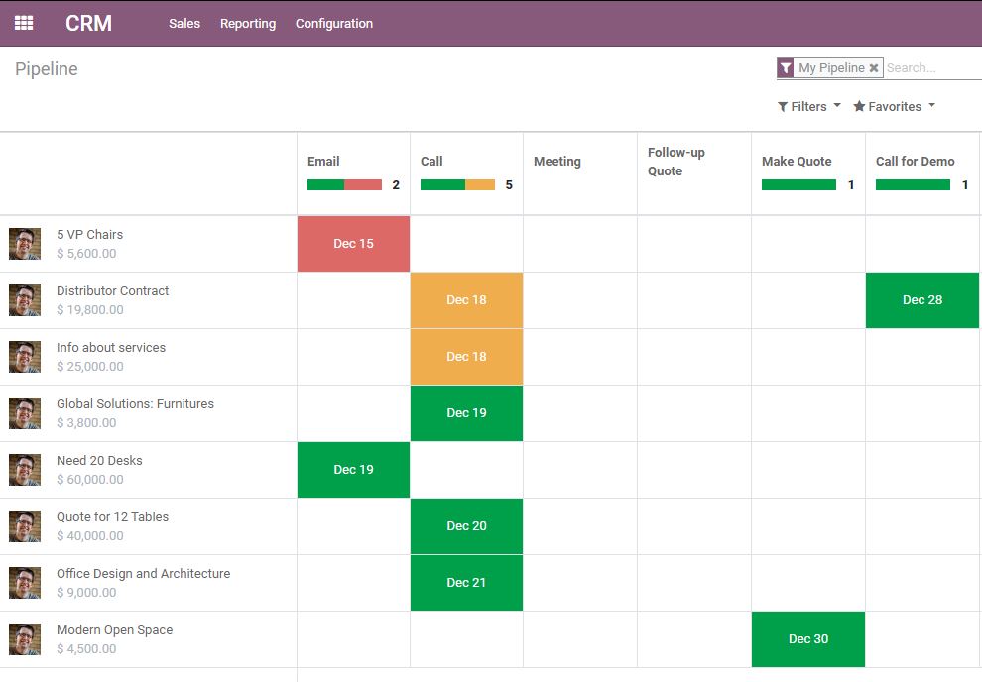
Task: Click avatar next to Need 20 Desks
Action: click(x=25, y=470)
